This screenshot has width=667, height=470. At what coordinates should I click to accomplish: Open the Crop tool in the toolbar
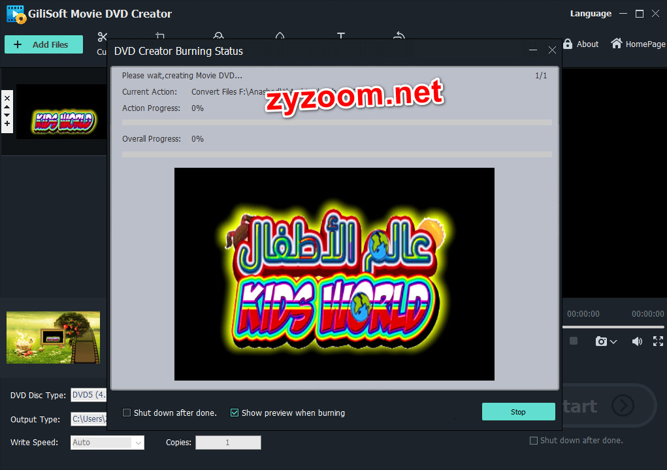[160, 35]
